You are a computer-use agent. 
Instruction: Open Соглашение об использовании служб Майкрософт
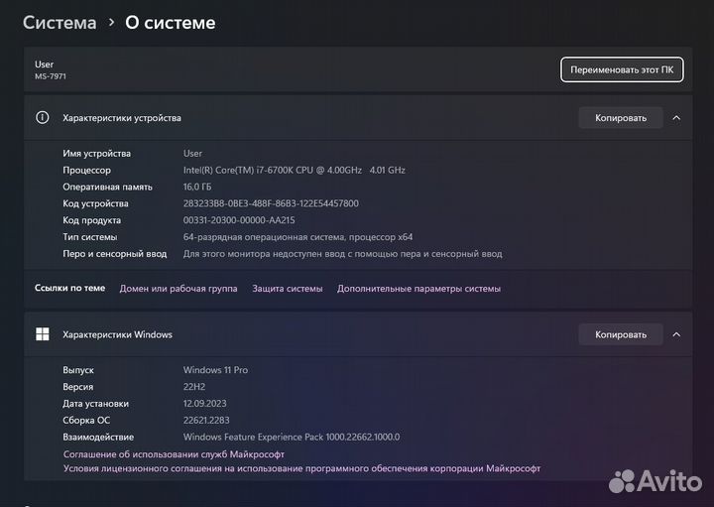[174, 454]
